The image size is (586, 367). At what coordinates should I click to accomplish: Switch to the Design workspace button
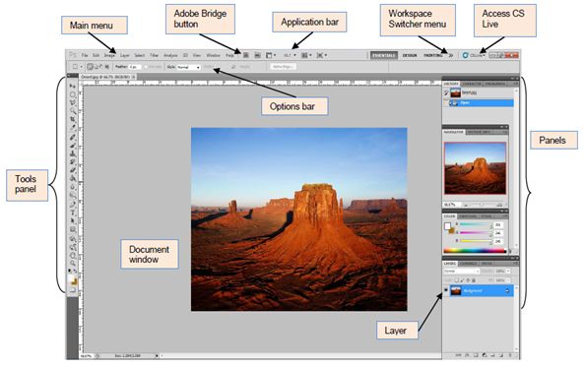(x=410, y=55)
